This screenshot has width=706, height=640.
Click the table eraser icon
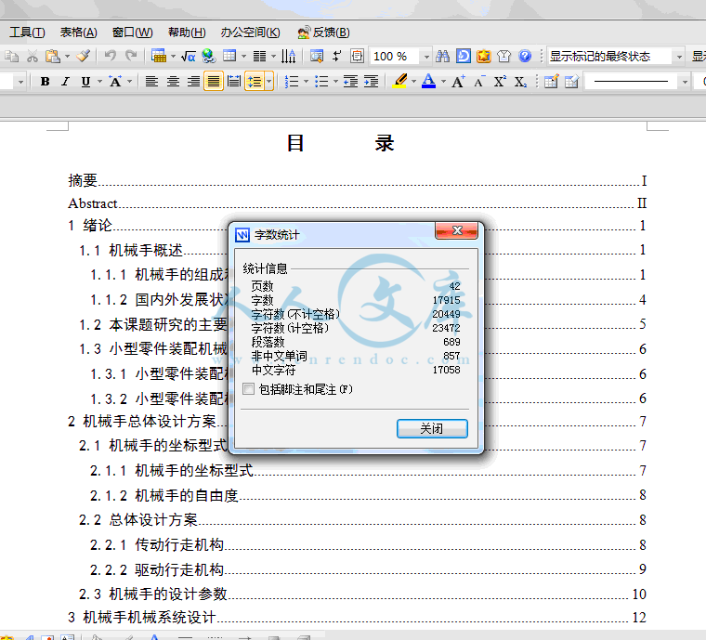(571, 82)
